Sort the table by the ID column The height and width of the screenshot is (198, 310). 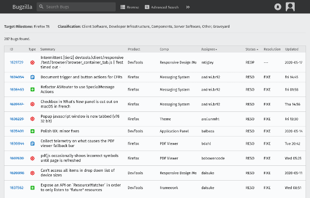(x=11, y=49)
